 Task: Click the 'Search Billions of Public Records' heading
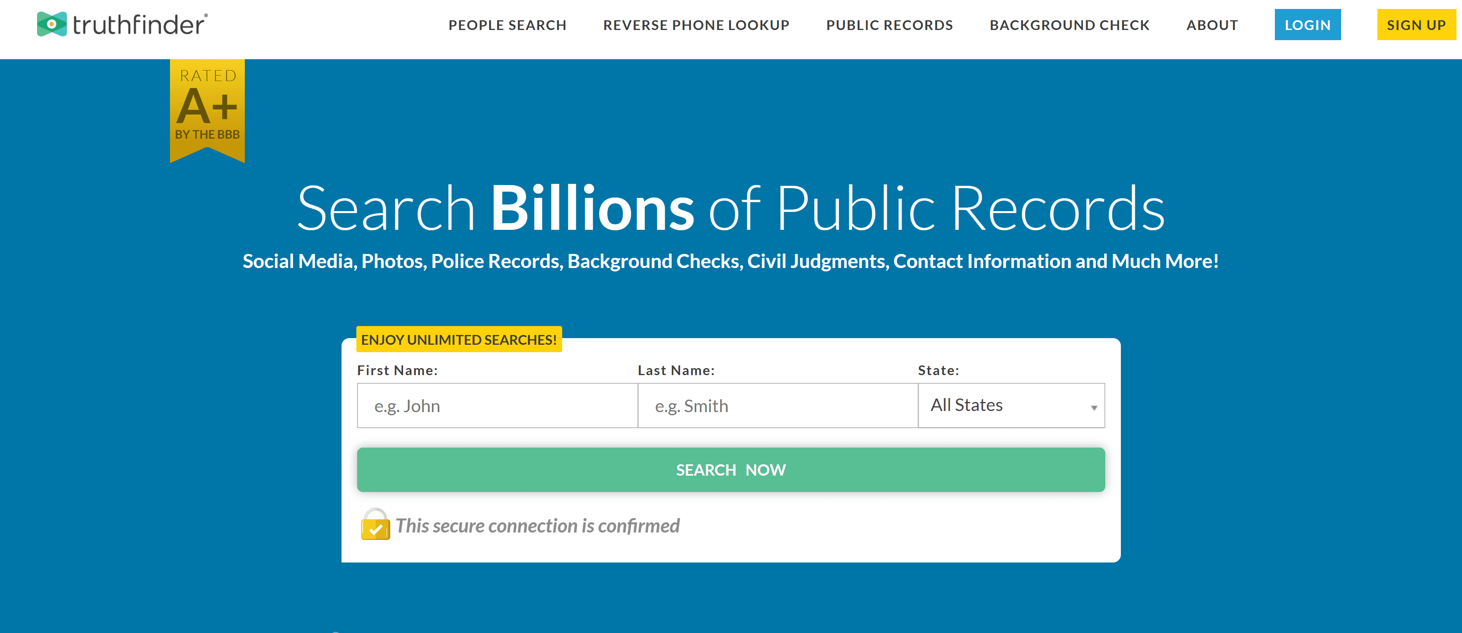pyautogui.click(x=731, y=208)
